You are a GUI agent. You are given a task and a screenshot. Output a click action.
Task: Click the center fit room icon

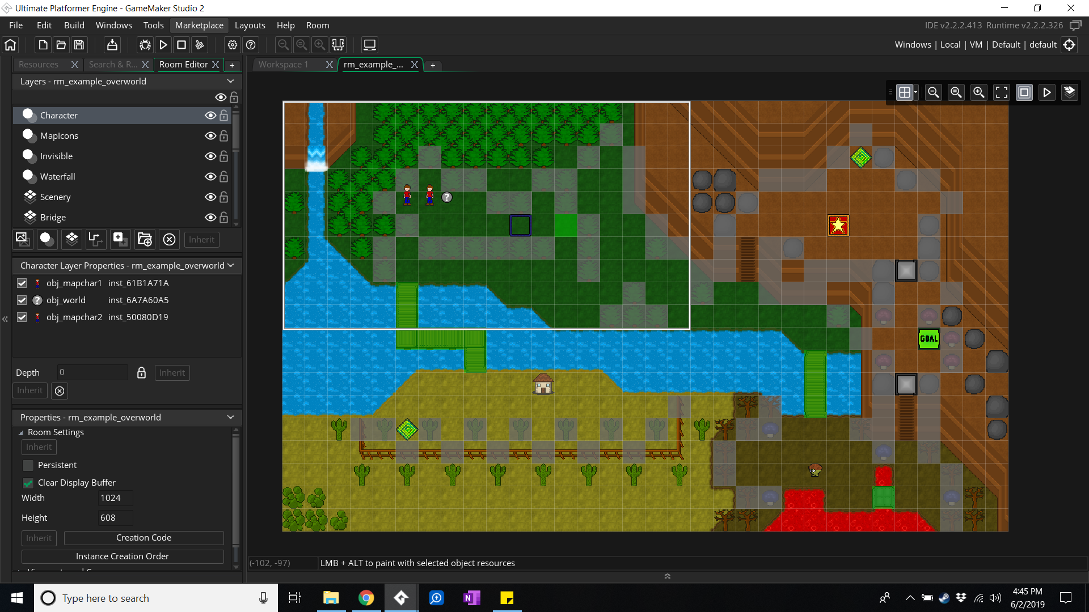click(x=1002, y=92)
